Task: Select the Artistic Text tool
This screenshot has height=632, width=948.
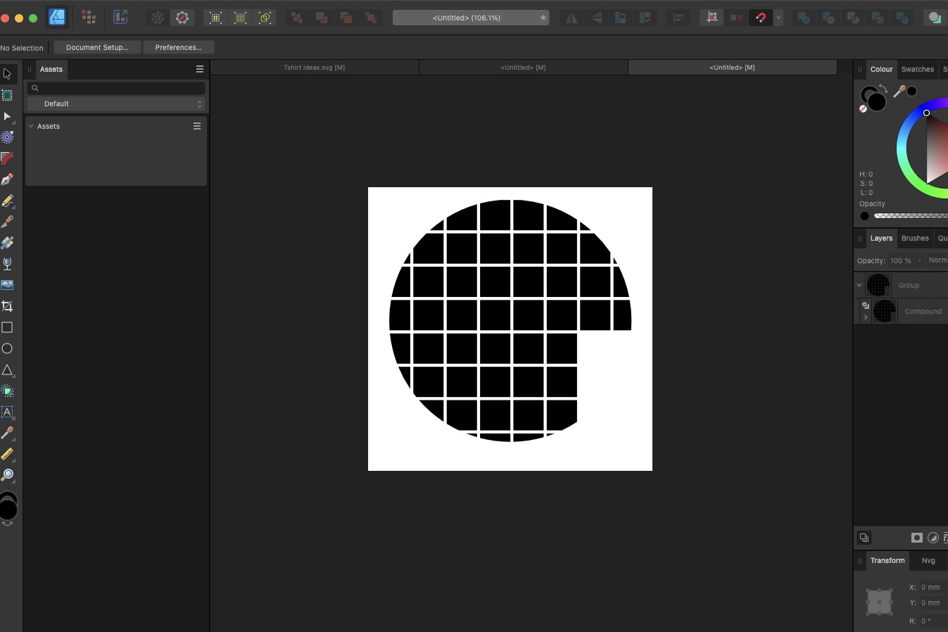Action: click(8, 412)
